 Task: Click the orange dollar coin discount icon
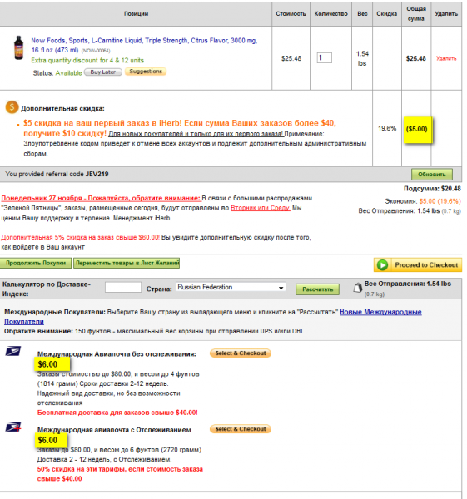12,107
